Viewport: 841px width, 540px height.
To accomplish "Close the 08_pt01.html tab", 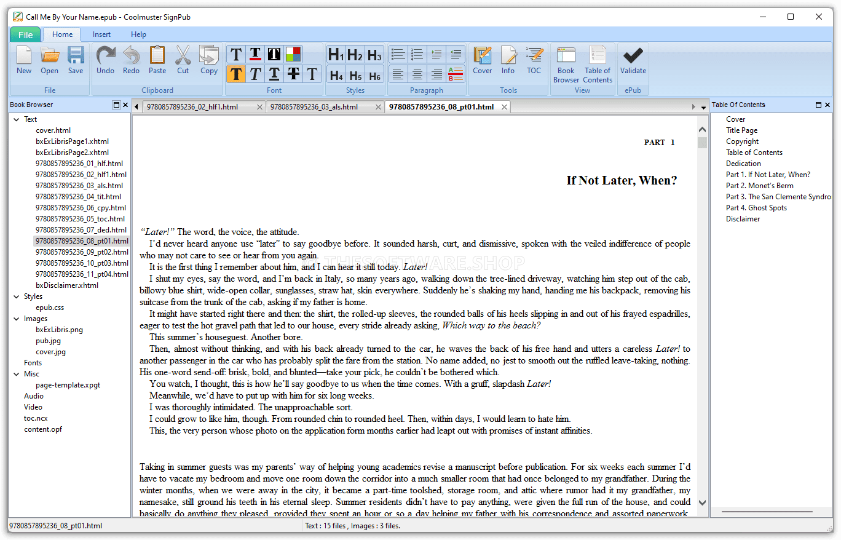I will point(504,107).
